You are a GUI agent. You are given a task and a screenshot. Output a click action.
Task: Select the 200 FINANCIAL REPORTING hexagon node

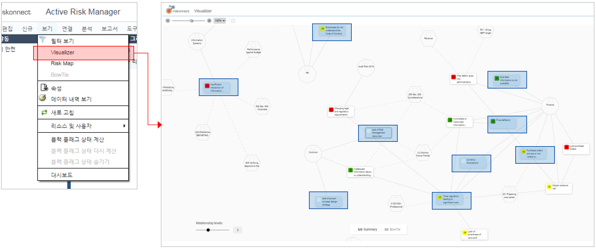[x=202, y=133]
